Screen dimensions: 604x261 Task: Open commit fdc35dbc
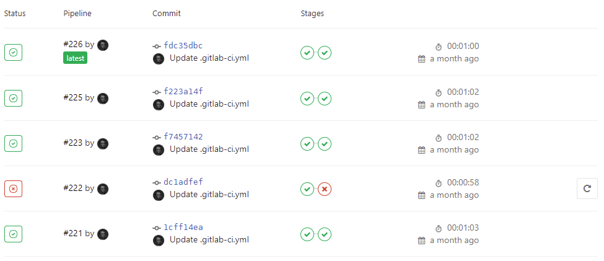[x=183, y=46]
